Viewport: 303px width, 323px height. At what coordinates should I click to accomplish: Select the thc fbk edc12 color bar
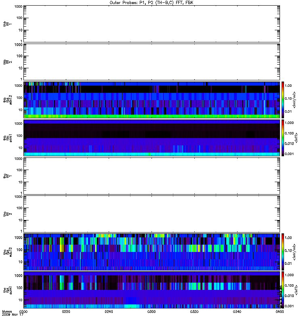pyautogui.click(x=283, y=252)
